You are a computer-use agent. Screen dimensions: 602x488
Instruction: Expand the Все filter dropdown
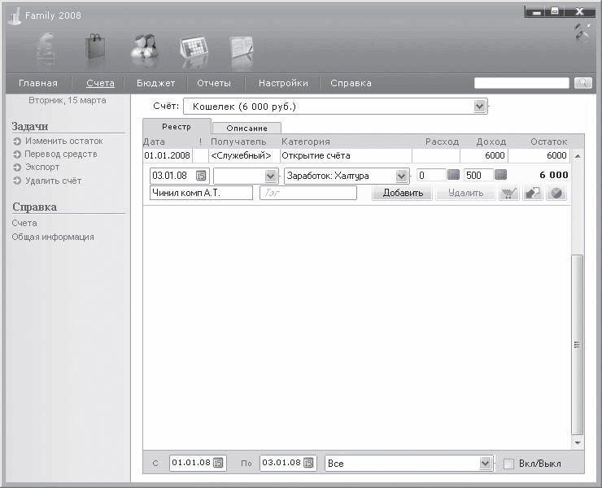point(485,464)
